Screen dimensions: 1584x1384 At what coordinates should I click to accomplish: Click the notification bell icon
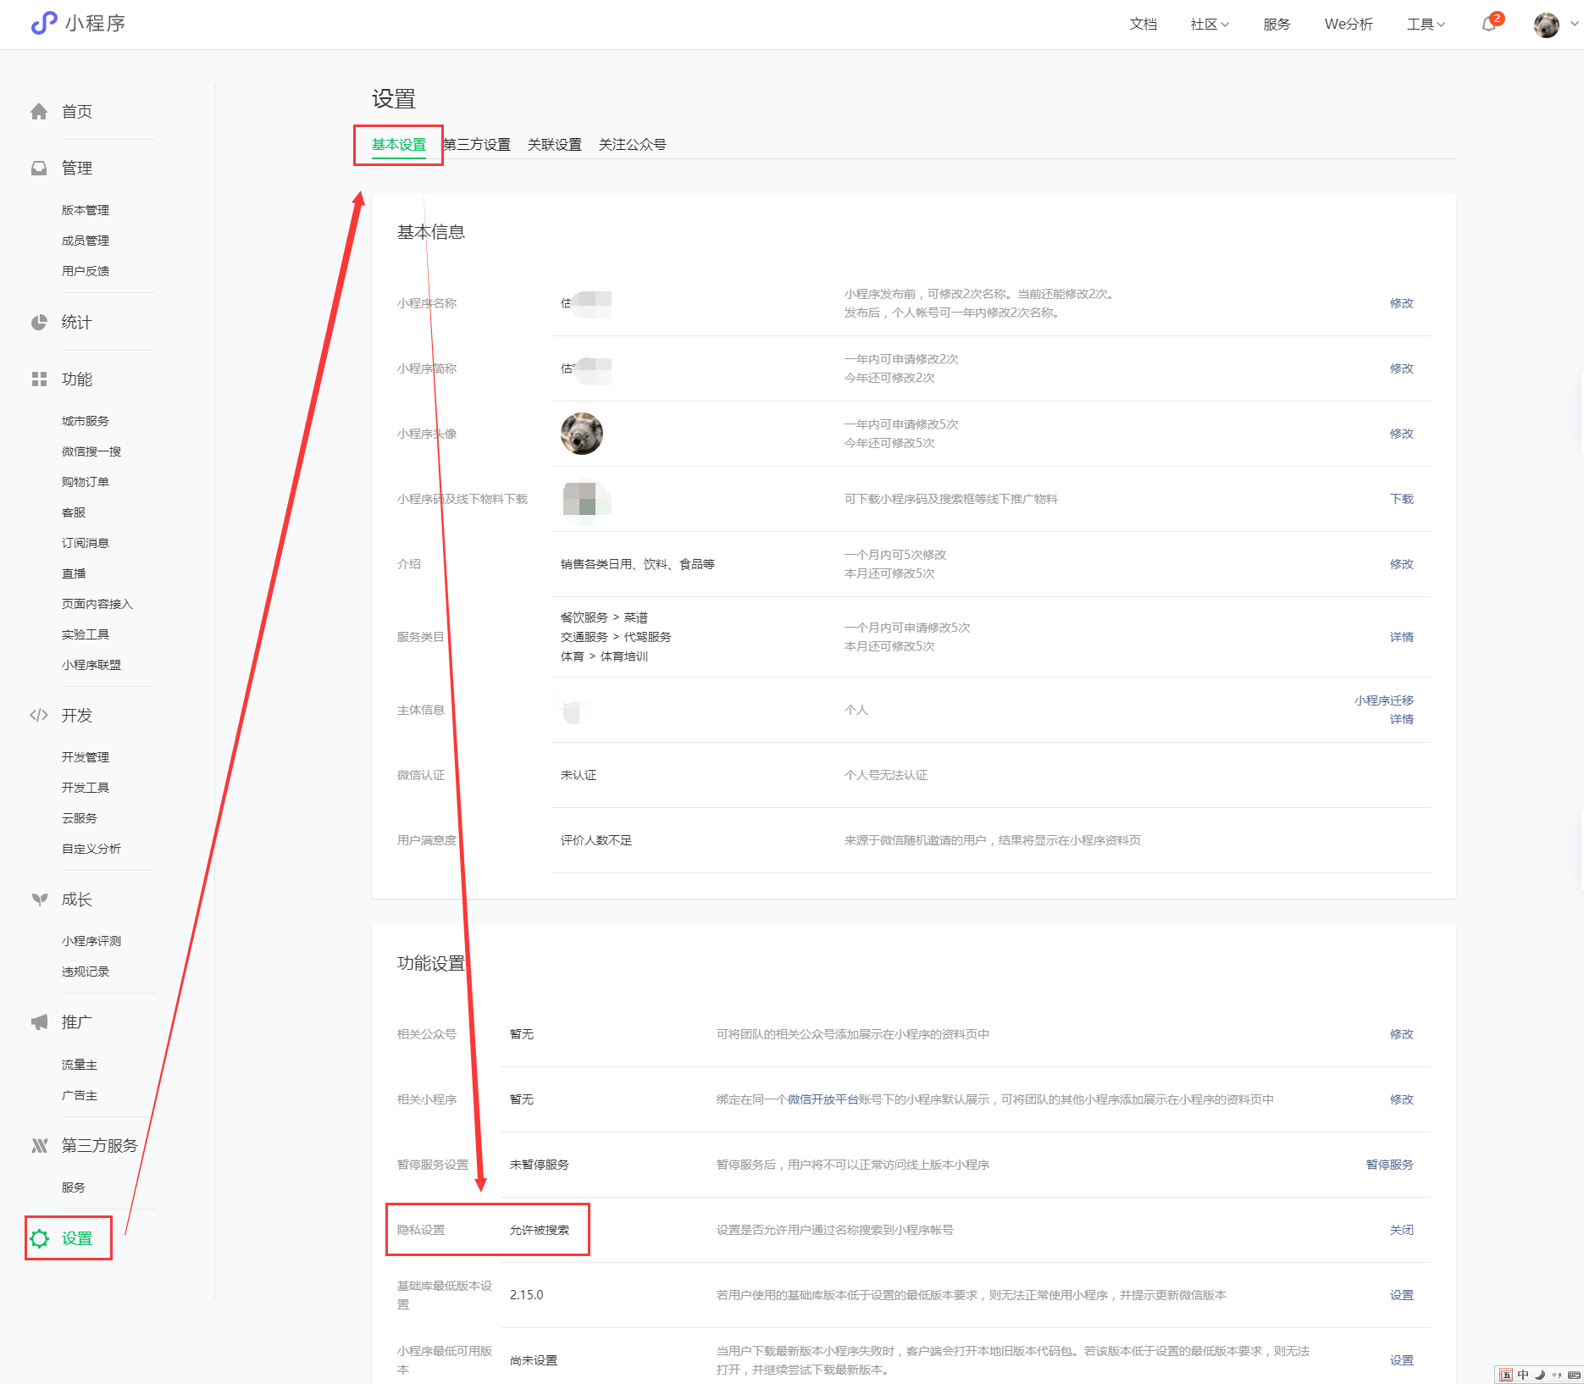coord(1489,24)
